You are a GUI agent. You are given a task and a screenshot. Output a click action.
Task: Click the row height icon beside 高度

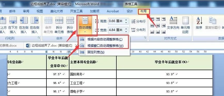tap(97, 21)
